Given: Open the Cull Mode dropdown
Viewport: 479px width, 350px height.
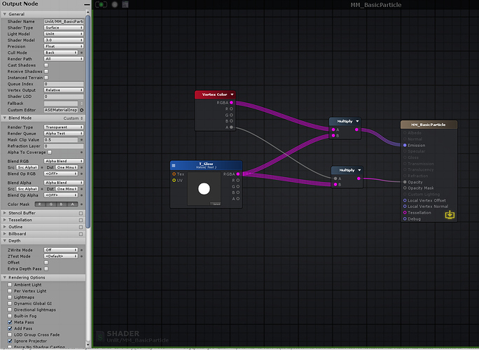Looking at the screenshot, I should point(61,52).
